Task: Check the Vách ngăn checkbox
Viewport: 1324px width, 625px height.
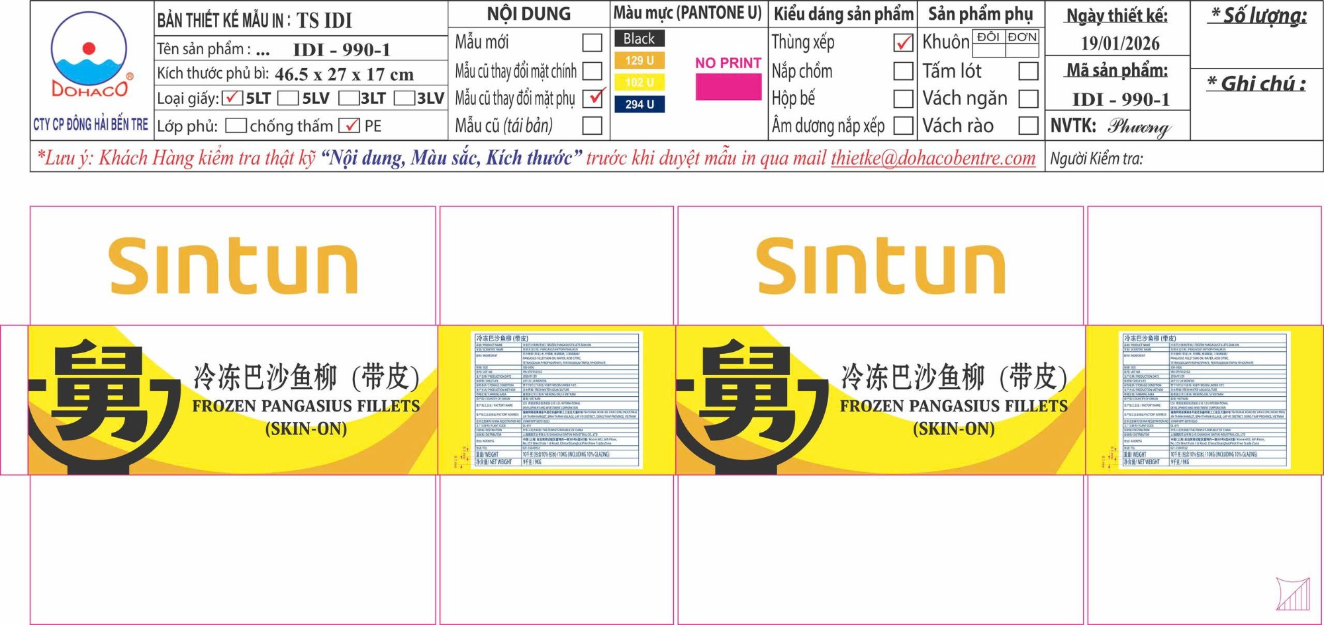Action: point(1027,99)
